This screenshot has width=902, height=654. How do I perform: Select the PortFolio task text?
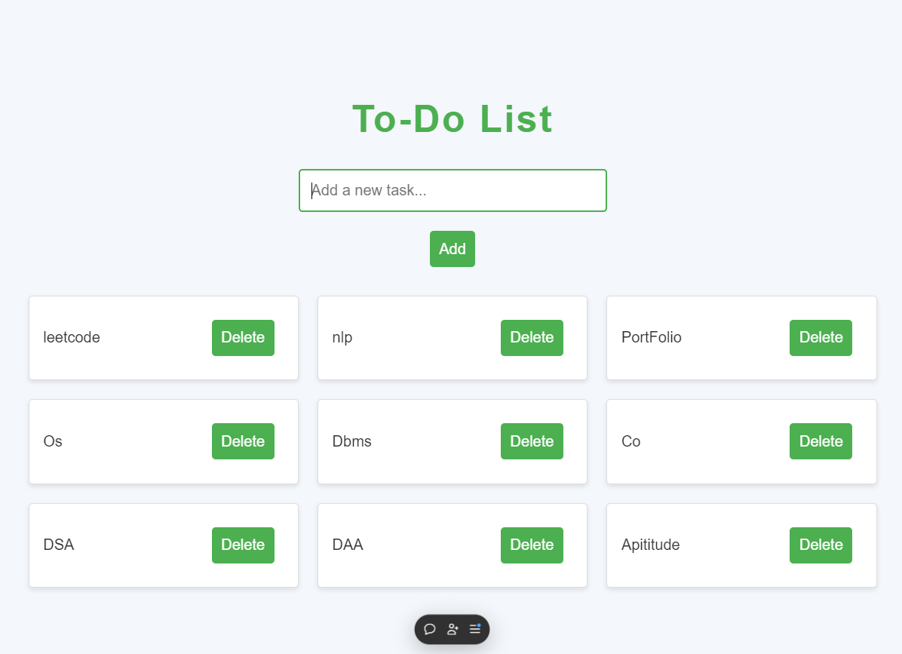651,337
